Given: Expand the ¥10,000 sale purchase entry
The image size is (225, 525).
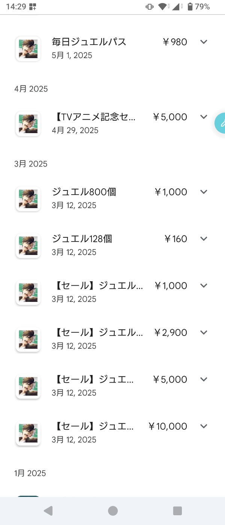Looking at the screenshot, I should coord(204,426).
